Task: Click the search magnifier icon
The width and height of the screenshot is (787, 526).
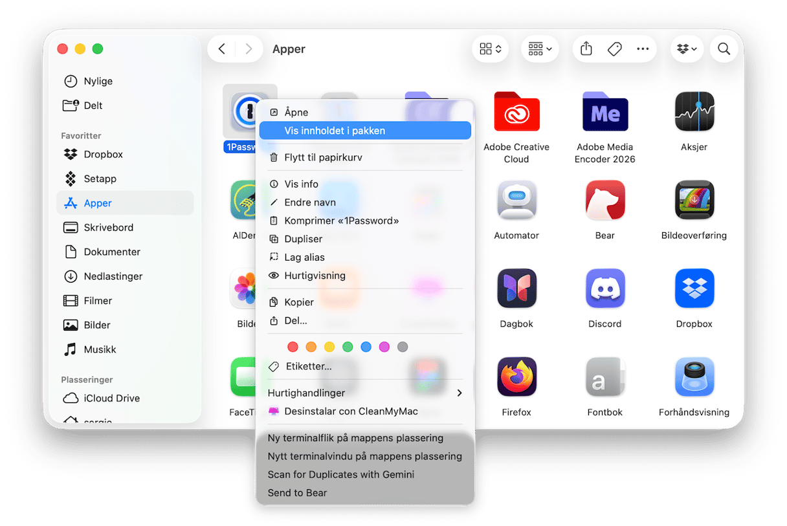Action: pyautogui.click(x=724, y=49)
